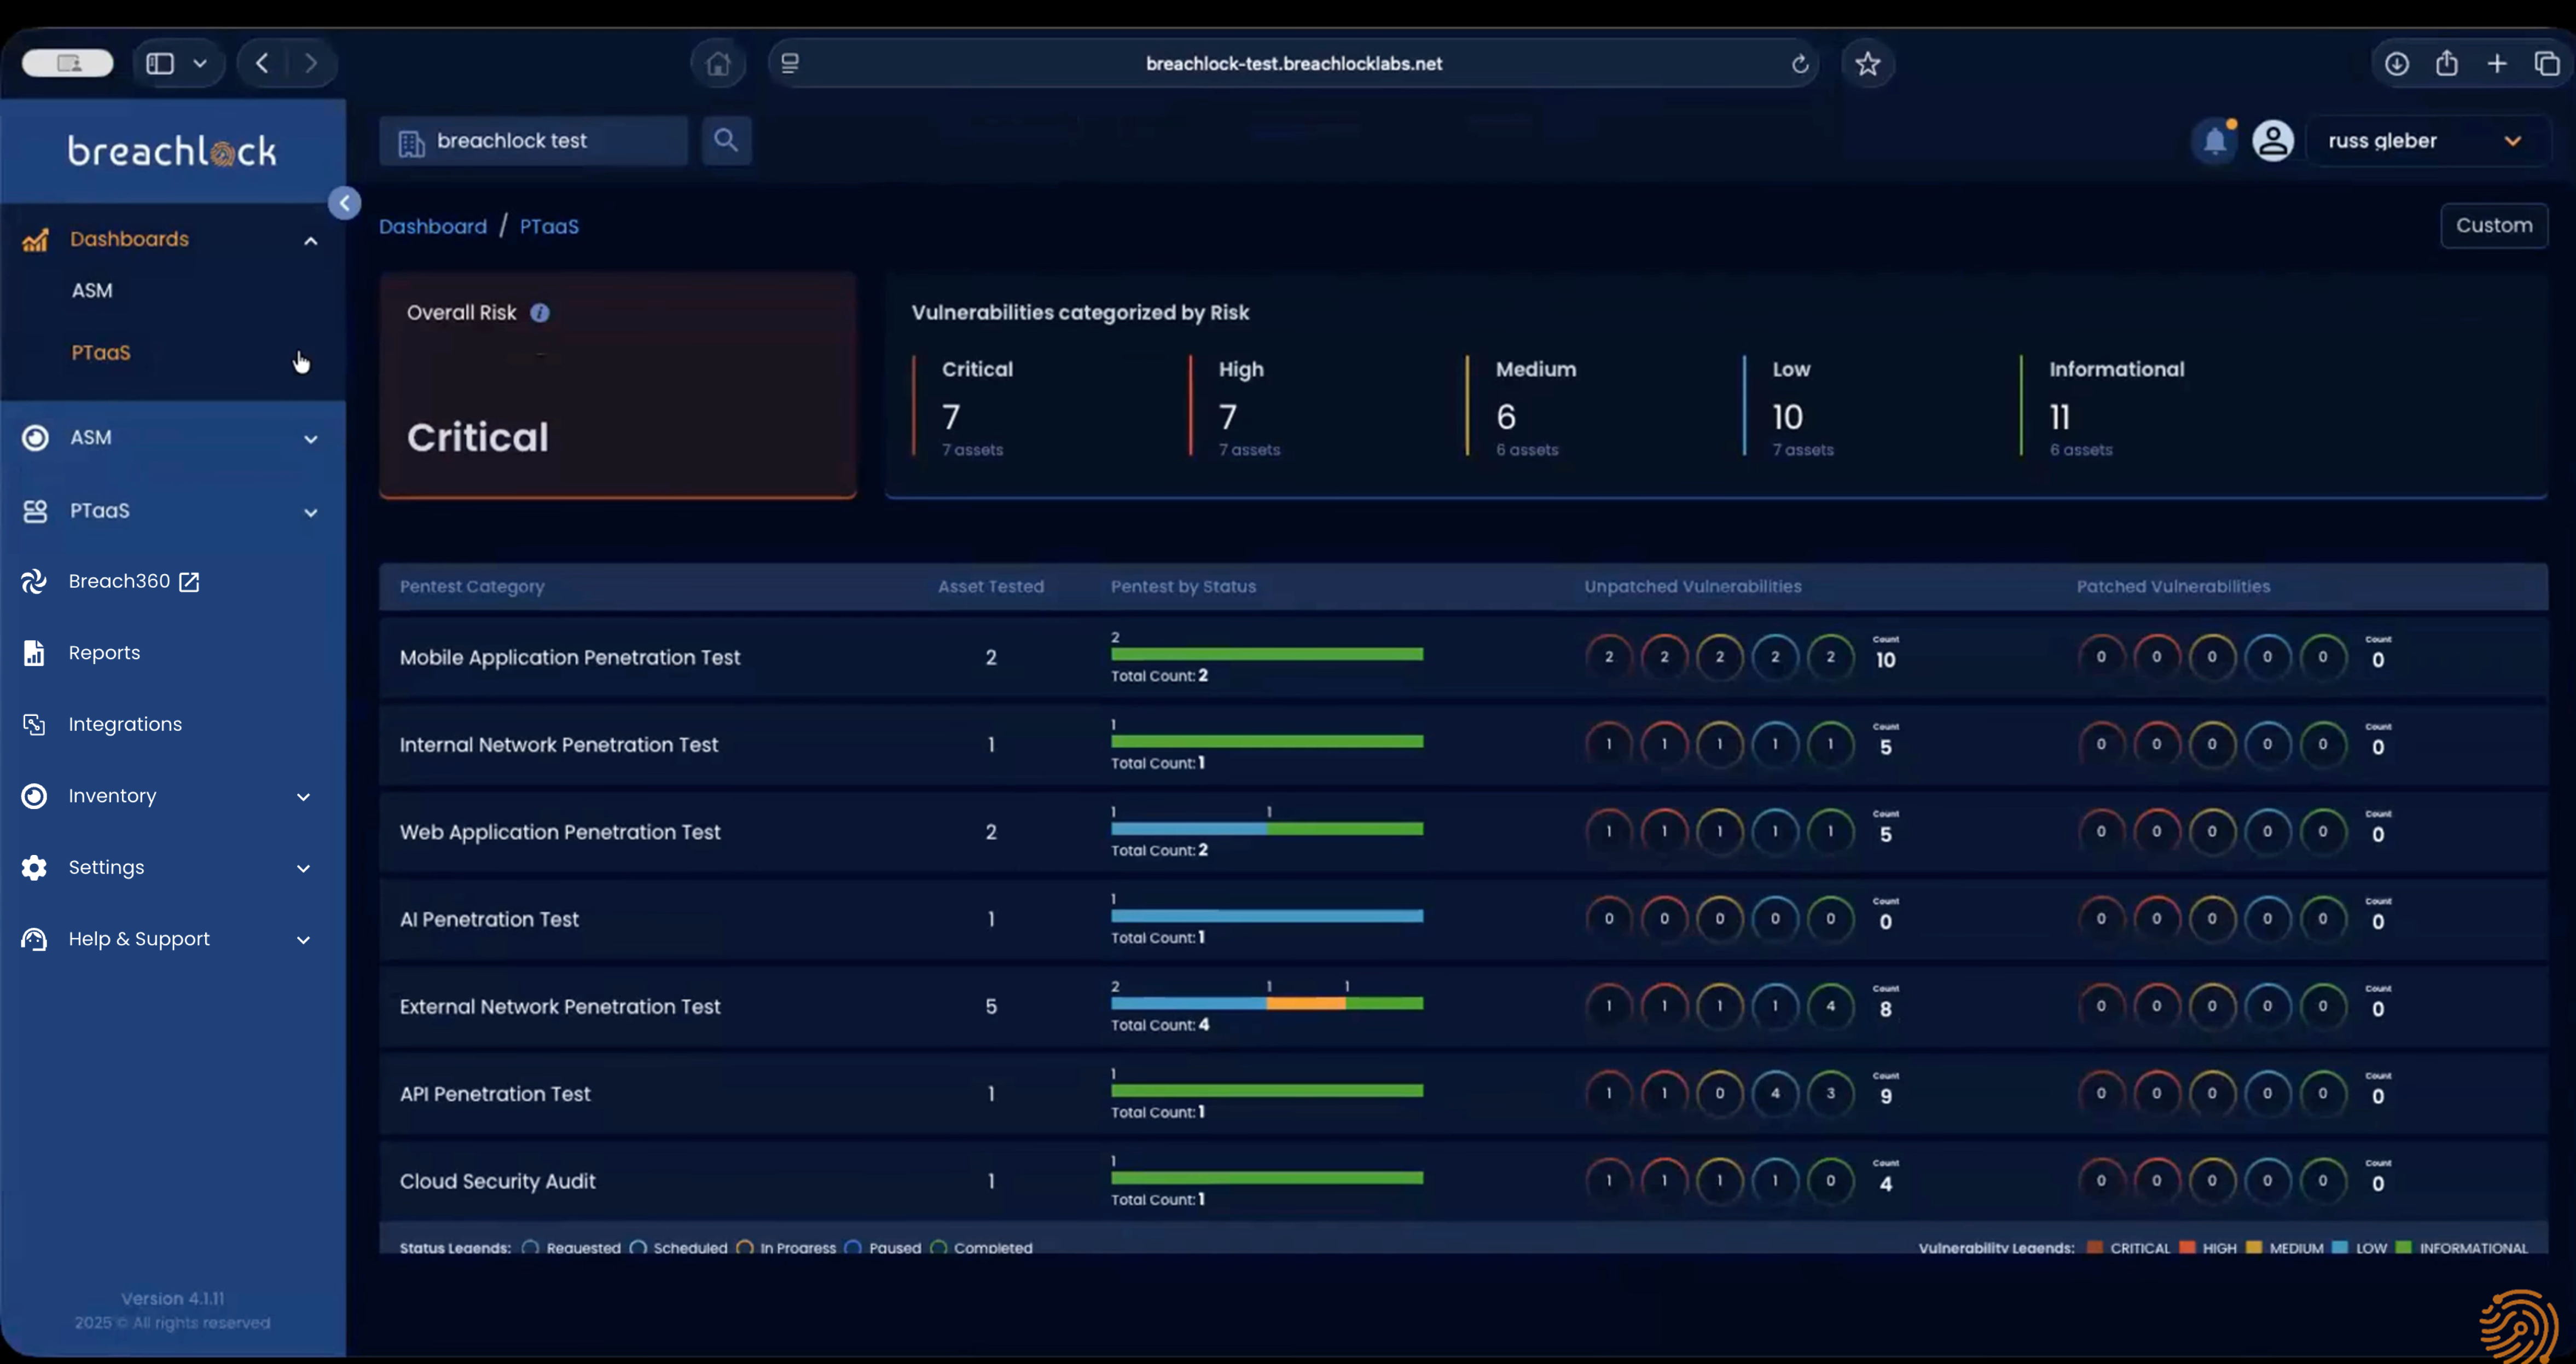This screenshot has height=1364, width=2576.
Task: Open the Reports menu item
Action: point(104,652)
